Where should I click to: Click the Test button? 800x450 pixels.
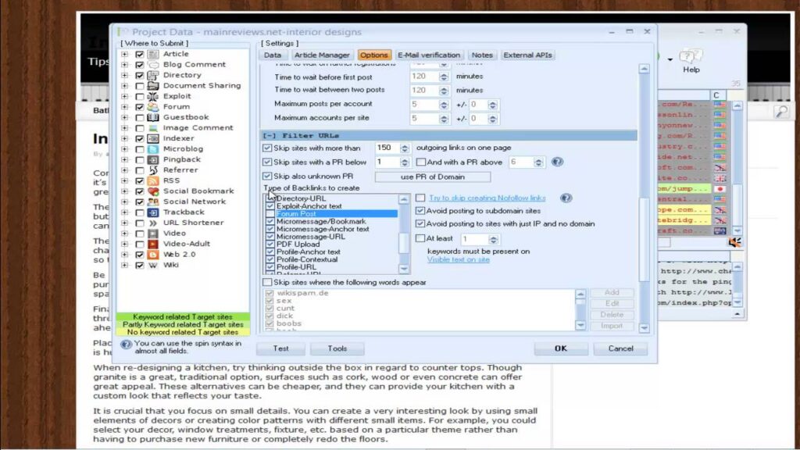(x=280, y=348)
